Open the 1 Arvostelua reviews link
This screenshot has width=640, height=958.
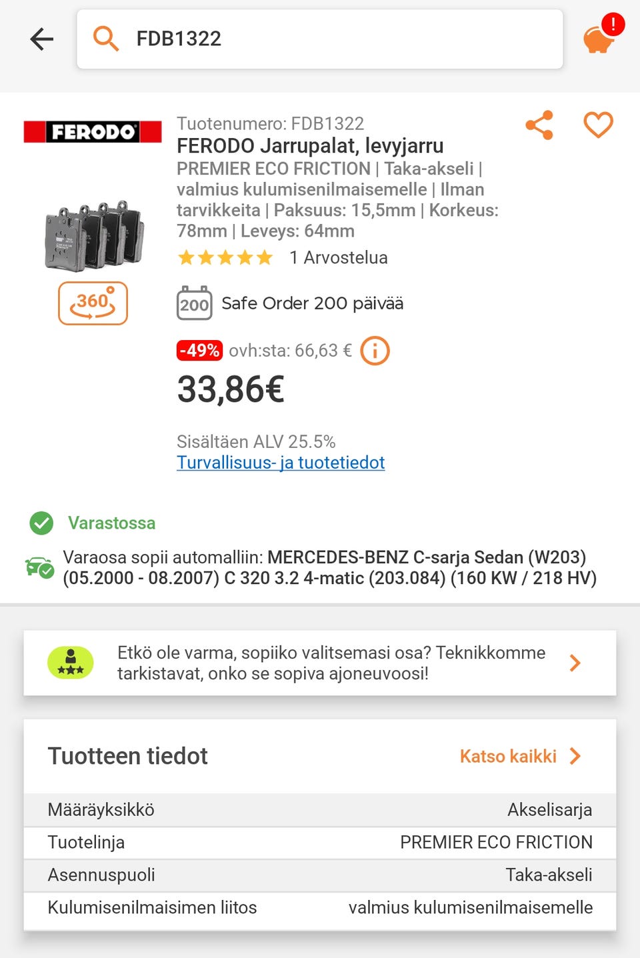point(339,257)
